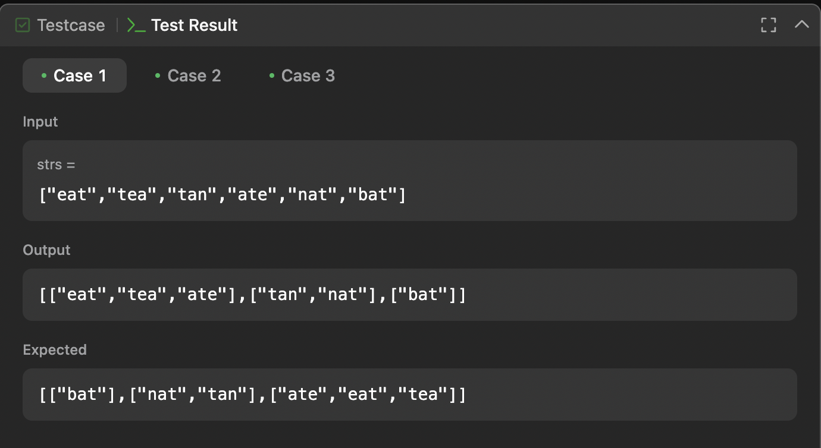View the Case 3 result
This screenshot has height=448, width=821.
(308, 75)
